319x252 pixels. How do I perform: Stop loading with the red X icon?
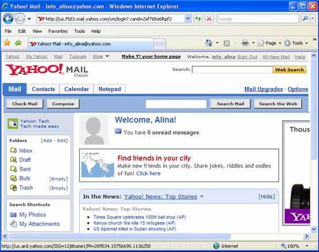coord(209,18)
